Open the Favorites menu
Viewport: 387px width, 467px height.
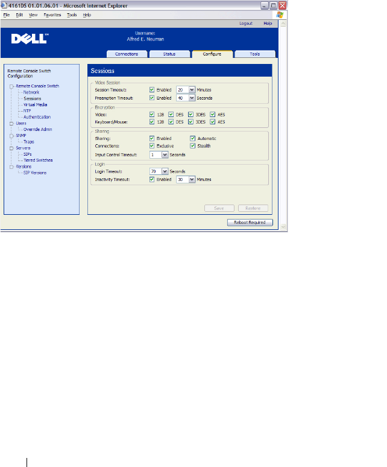52,15
